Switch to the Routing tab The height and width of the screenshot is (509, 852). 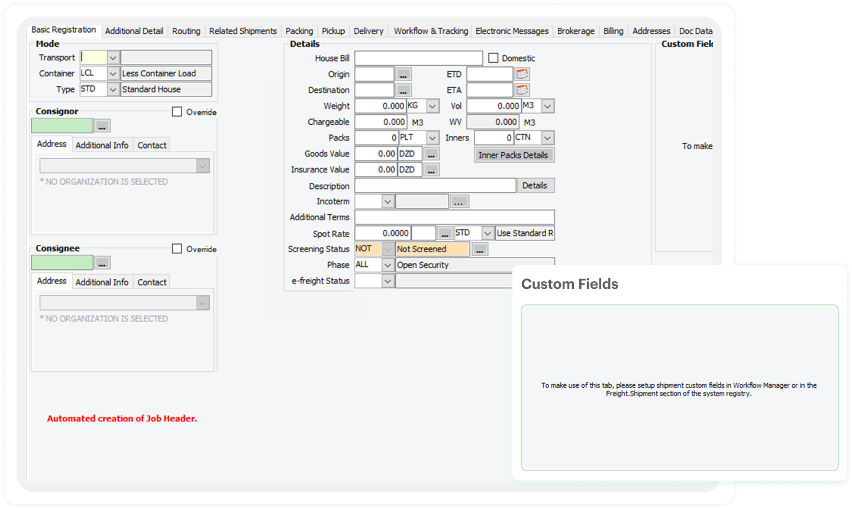(186, 31)
